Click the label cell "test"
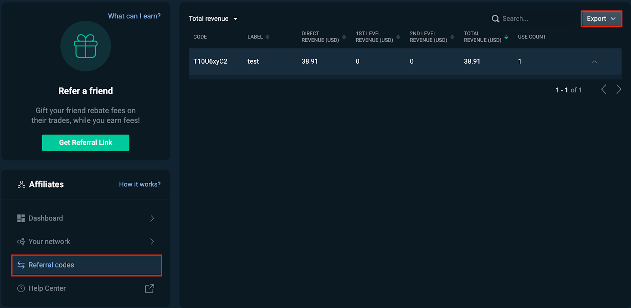Image resolution: width=631 pixels, height=308 pixels. click(x=253, y=61)
